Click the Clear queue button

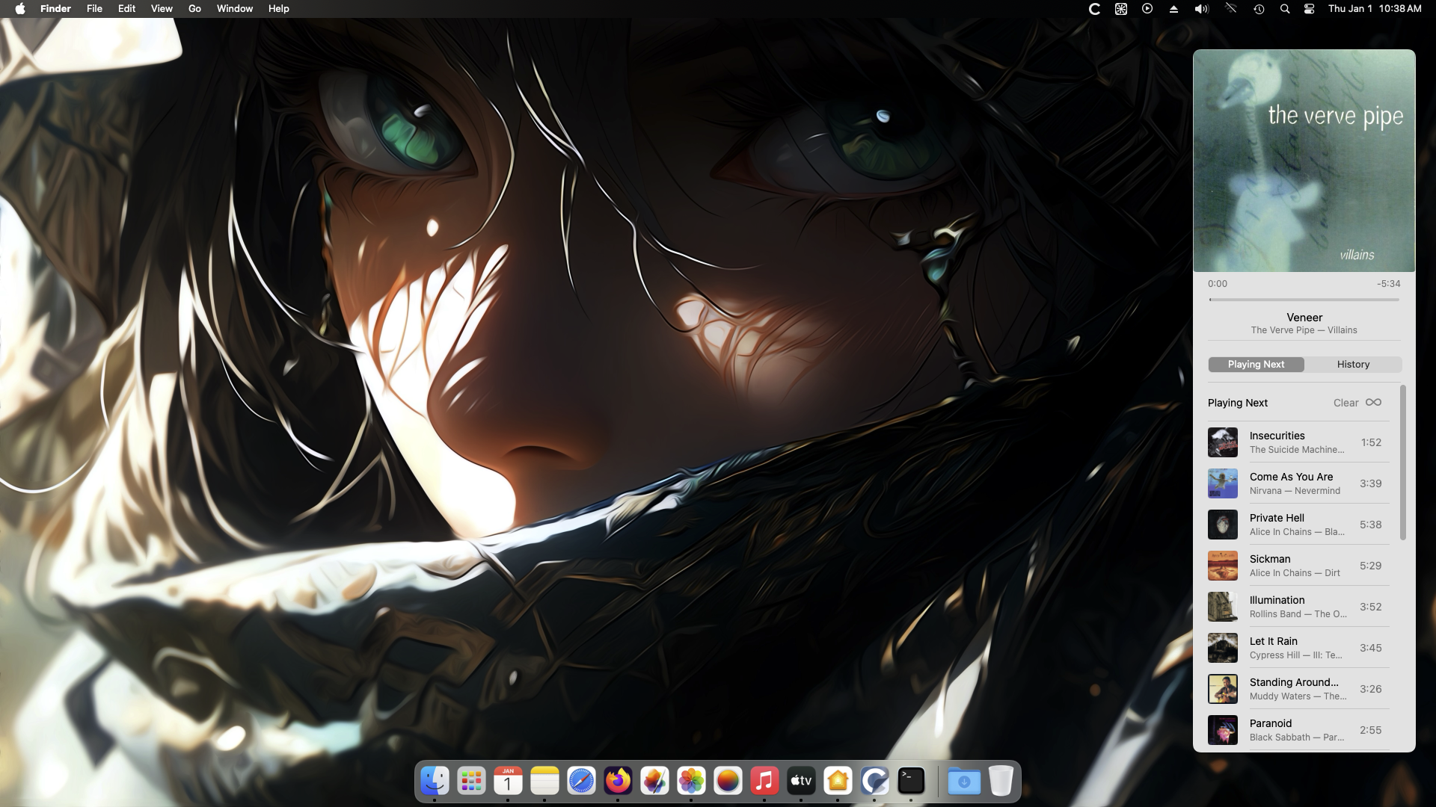tap(1346, 403)
